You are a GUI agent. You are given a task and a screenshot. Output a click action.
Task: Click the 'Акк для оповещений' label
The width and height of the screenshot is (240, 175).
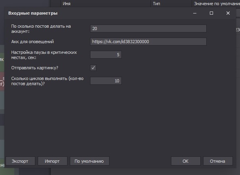33,42
